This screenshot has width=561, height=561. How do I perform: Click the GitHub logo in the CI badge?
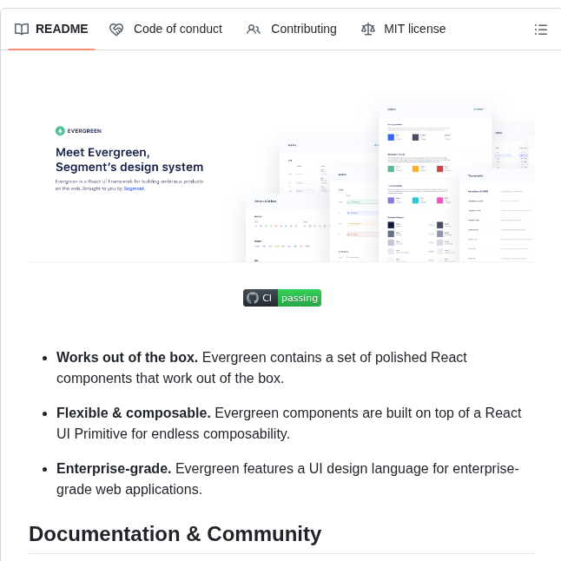tap(253, 298)
